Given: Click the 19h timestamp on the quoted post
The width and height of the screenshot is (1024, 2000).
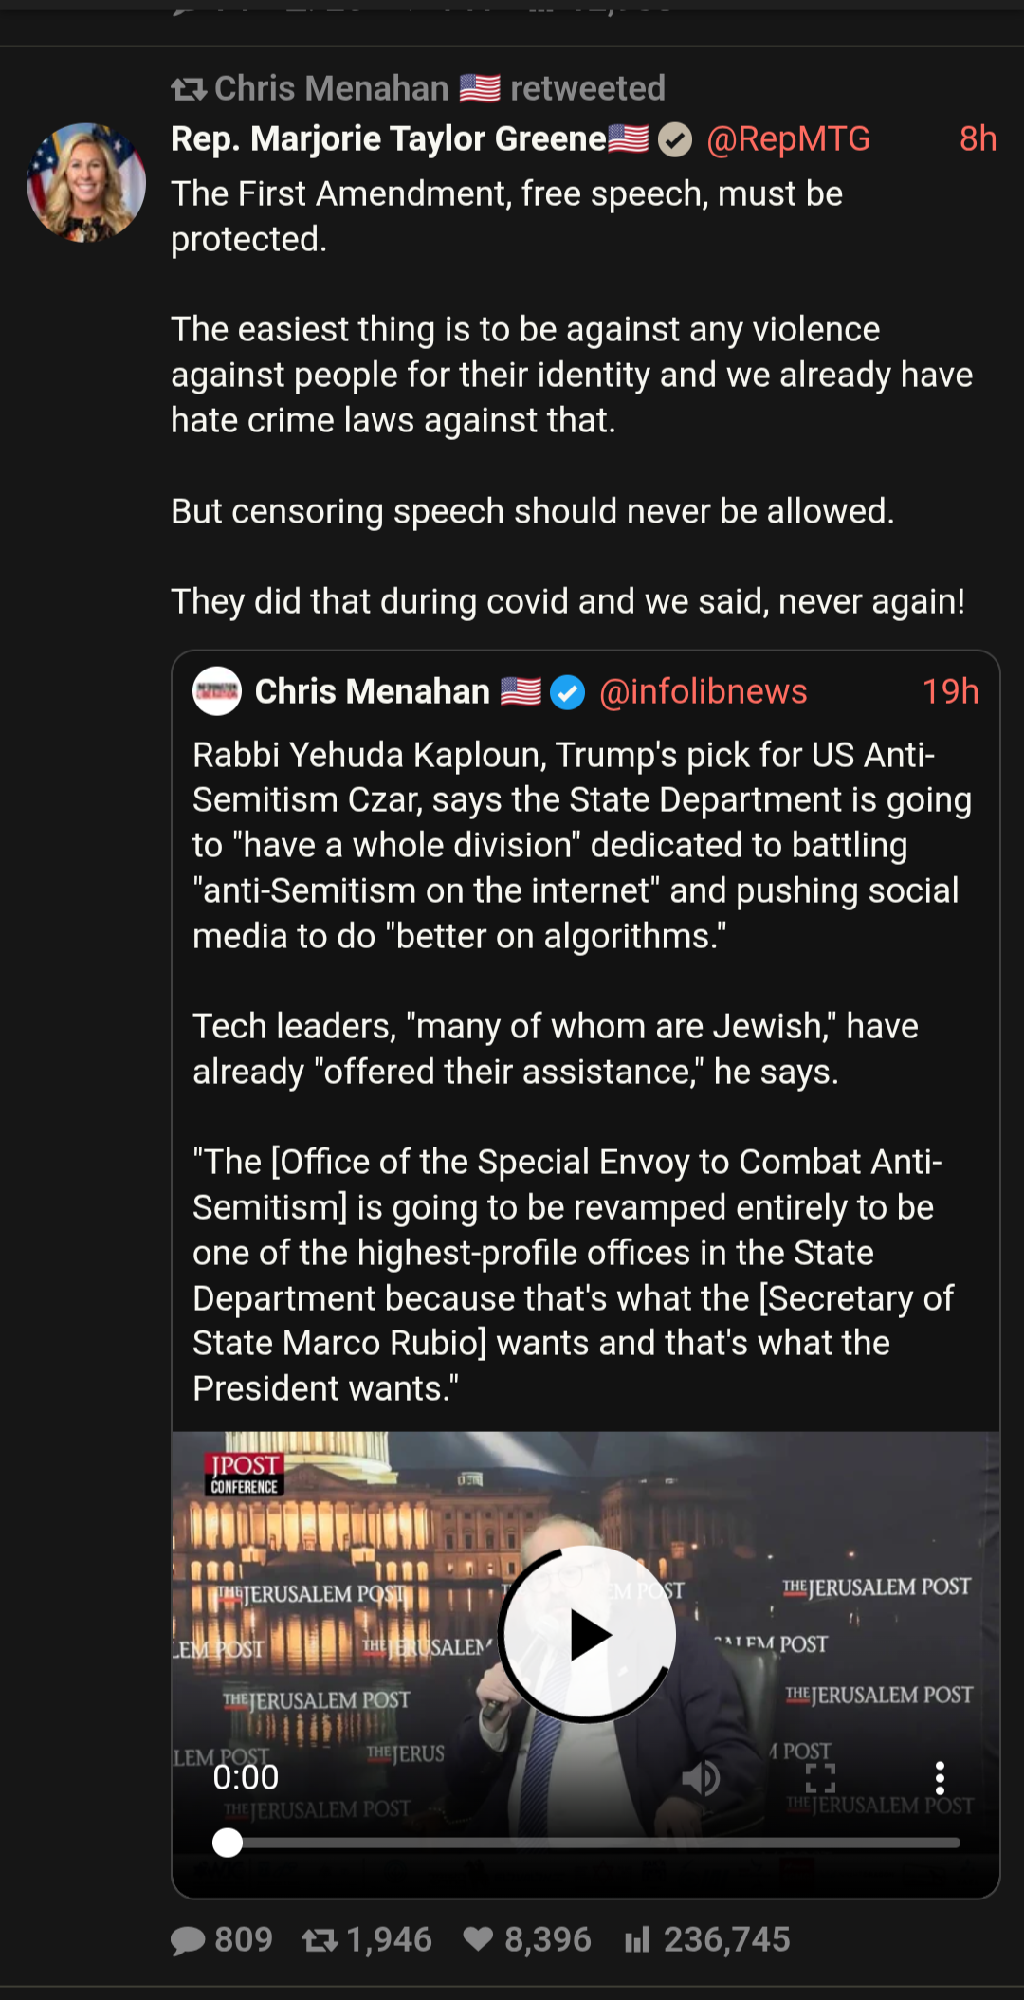Looking at the screenshot, I should click(x=950, y=692).
